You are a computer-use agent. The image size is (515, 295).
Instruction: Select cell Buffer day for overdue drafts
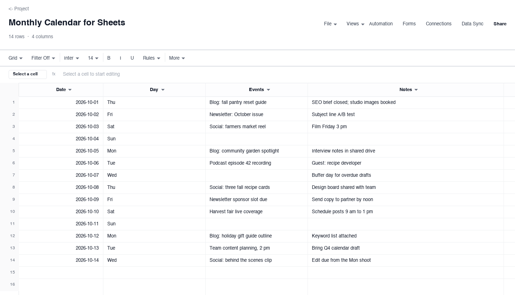tap(406, 175)
